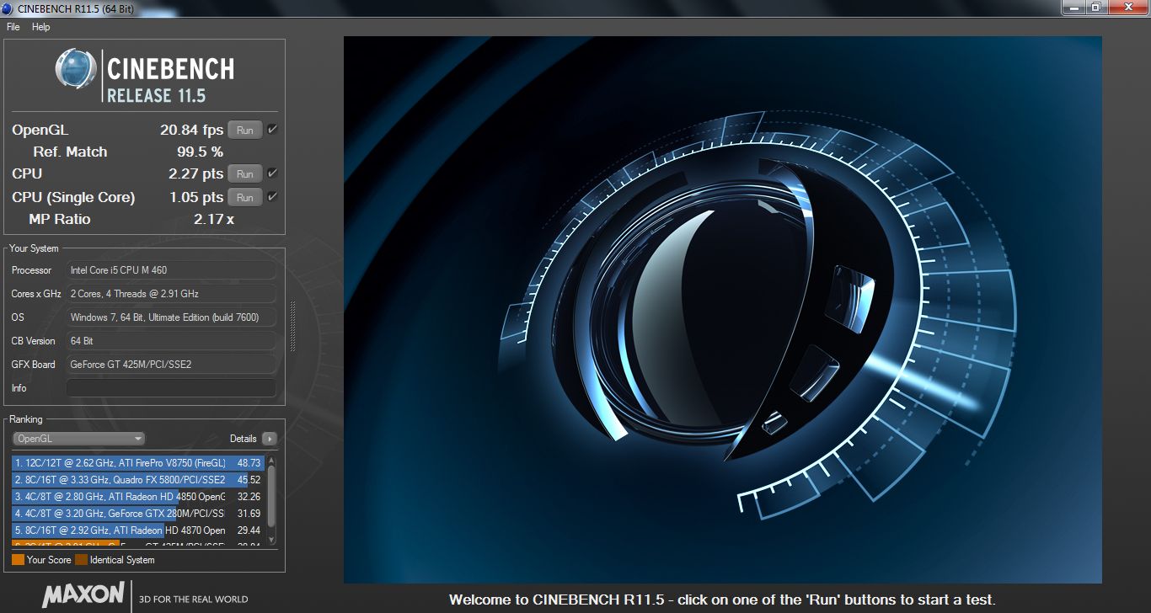Maximize the Cinebench window
The height and width of the screenshot is (613, 1151).
tap(1096, 7)
